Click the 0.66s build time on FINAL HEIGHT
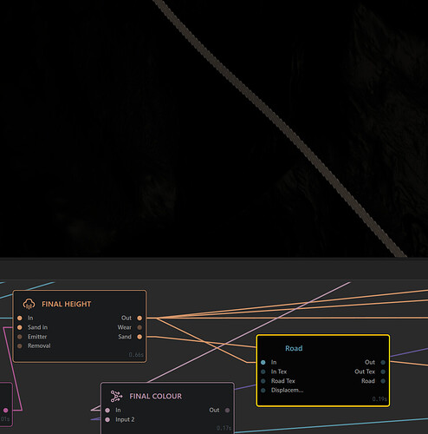This screenshot has height=434, width=428. click(x=136, y=355)
